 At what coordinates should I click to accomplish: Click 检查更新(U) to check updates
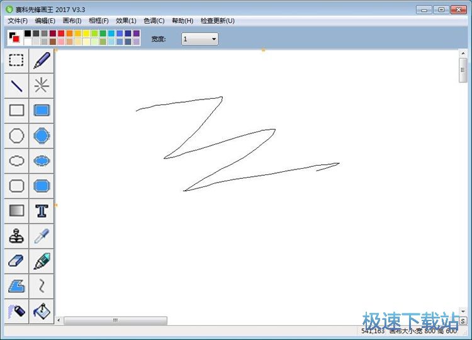tap(218, 21)
